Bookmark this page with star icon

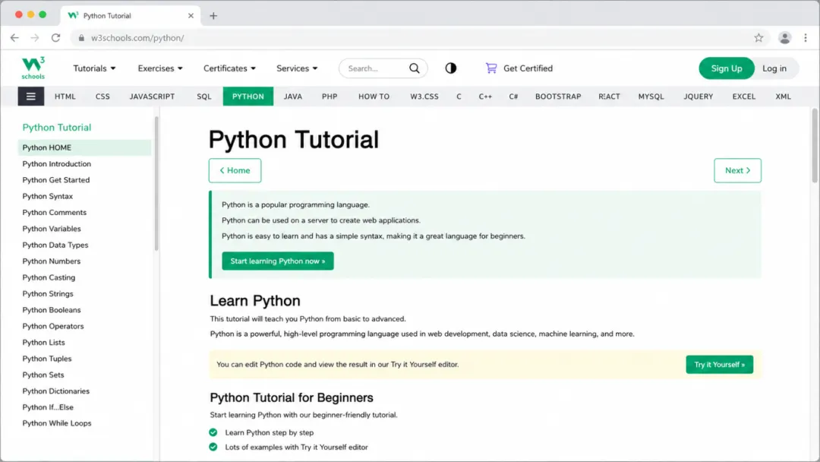pos(758,38)
